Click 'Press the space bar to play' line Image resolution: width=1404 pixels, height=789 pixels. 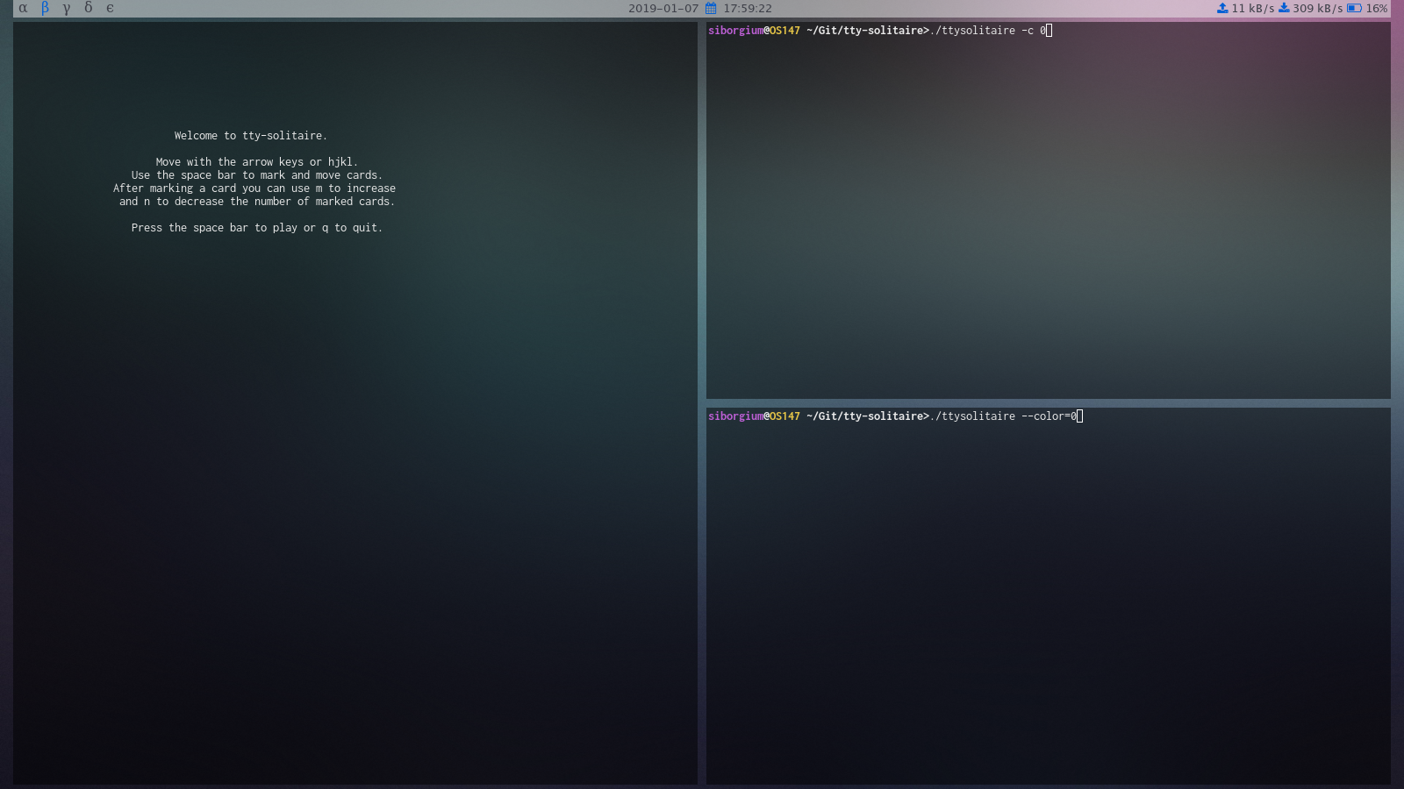tap(257, 228)
